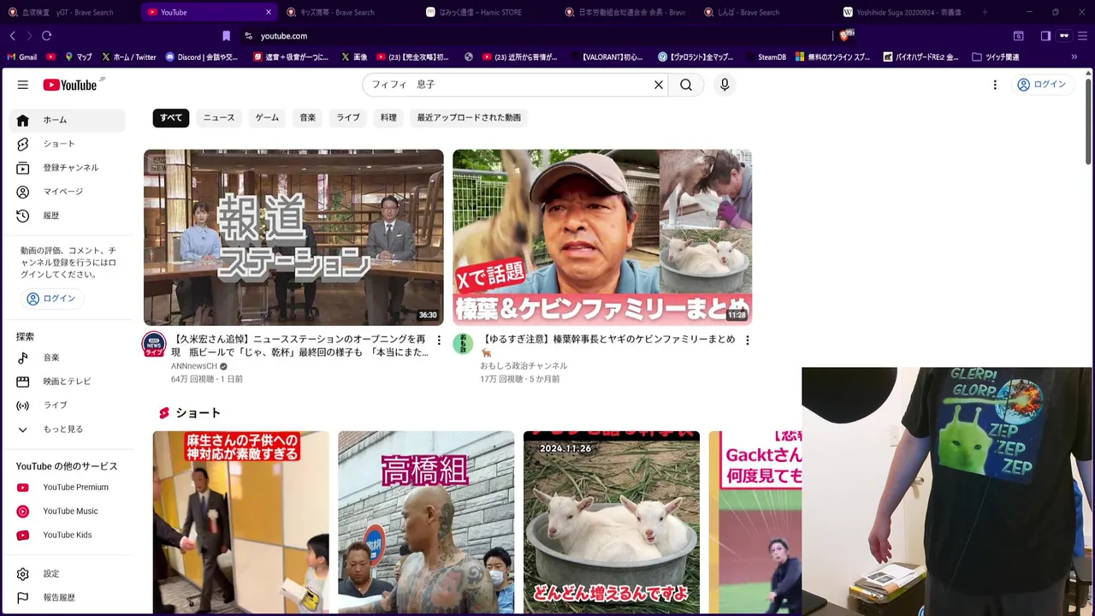
Task: Click the ショート section heading
Action: (198, 413)
